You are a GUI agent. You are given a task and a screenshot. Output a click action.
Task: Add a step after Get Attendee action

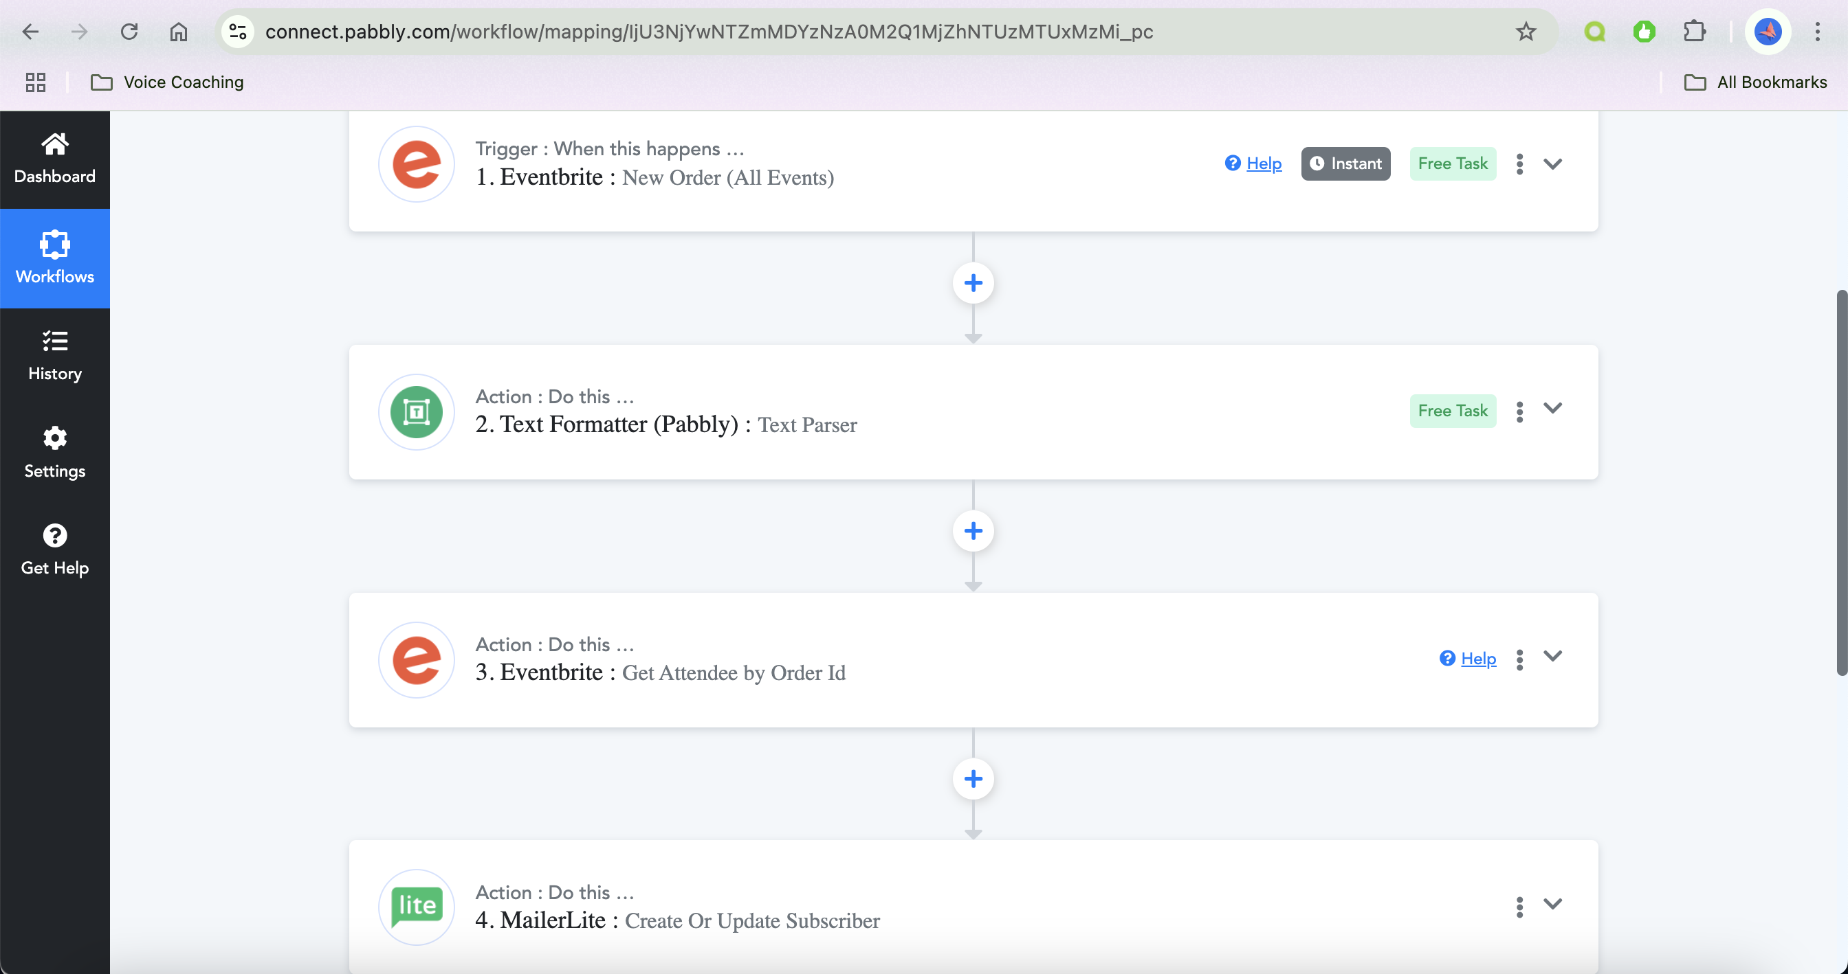tap(973, 779)
